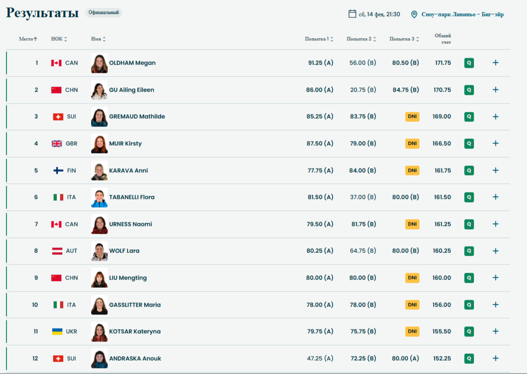Expand details for OLDHAM Megan with plus
527x374 pixels.
point(495,63)
